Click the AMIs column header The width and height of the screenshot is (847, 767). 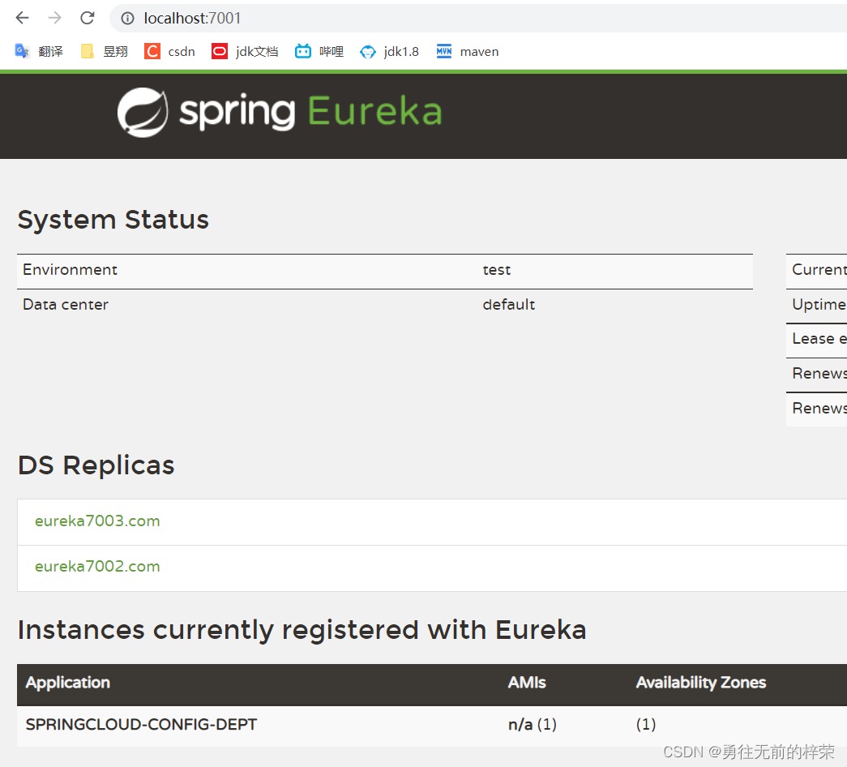[527, 683]
